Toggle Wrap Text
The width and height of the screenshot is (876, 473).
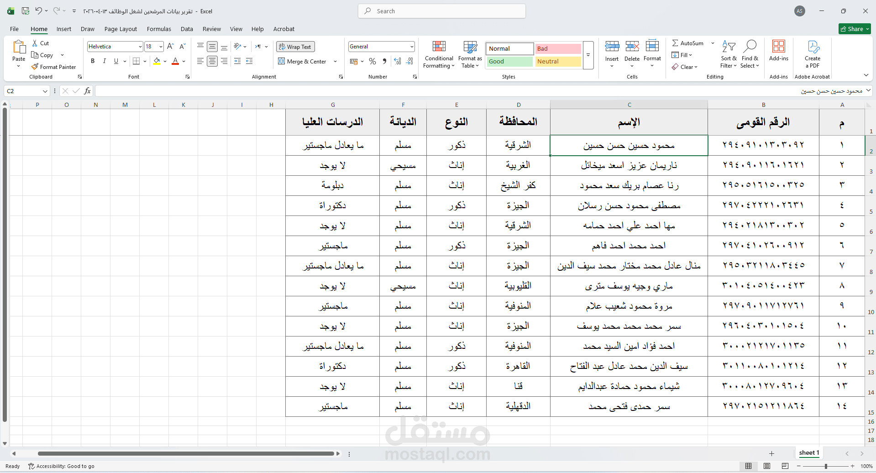295,47
